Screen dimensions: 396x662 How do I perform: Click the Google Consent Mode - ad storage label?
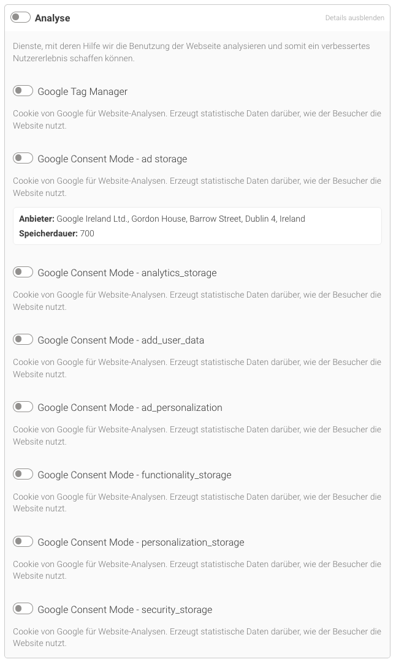[x=112, y=159]
